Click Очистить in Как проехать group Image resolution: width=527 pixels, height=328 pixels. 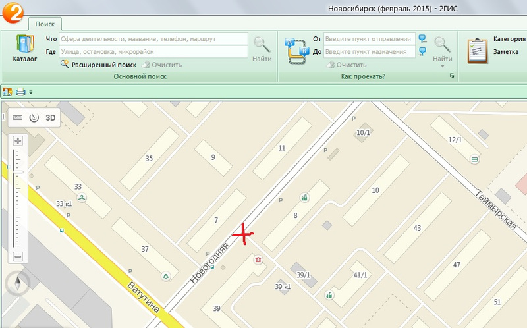coord(347,65)
